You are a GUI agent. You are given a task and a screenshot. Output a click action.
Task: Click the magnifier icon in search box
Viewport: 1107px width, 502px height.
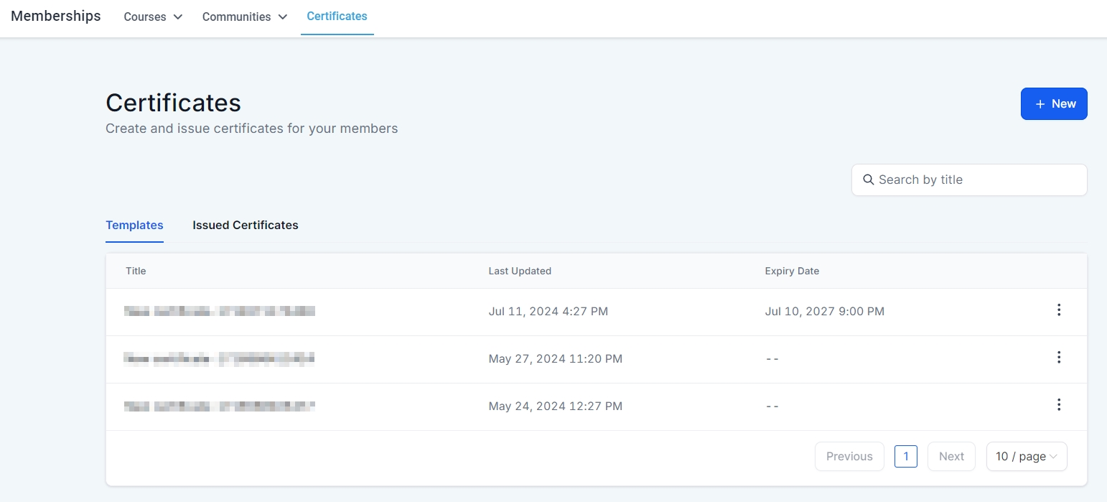click(x=868, y=180)
